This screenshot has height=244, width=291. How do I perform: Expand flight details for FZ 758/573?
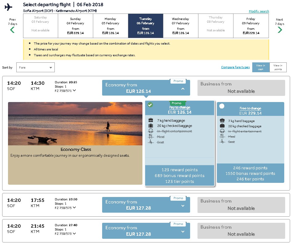point(74,234)
